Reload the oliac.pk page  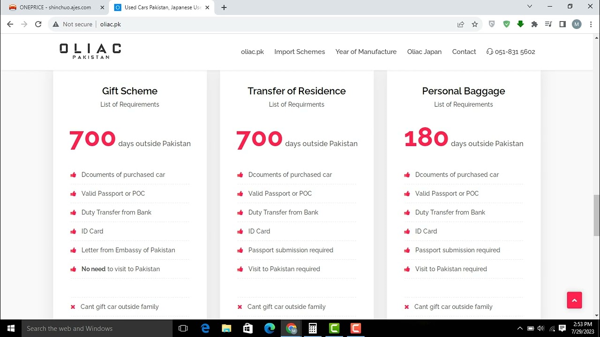point(38,24)
